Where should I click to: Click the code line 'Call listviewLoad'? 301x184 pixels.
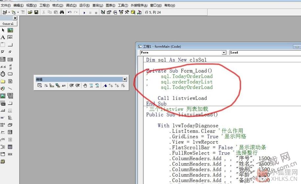tap(182, 98)
